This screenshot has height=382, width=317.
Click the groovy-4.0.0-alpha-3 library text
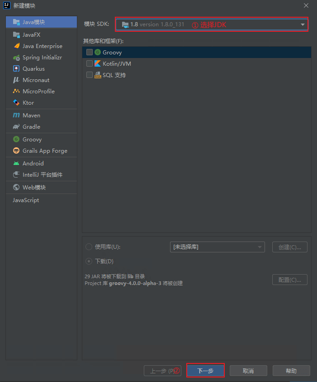pyautogui.click(x=135, y=283)
